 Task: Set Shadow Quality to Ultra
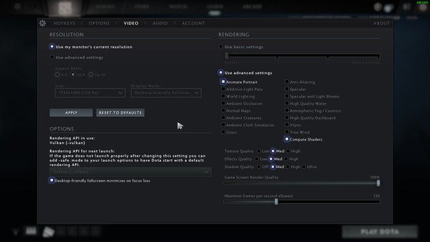pyautogui.click(x=304, y=167)
